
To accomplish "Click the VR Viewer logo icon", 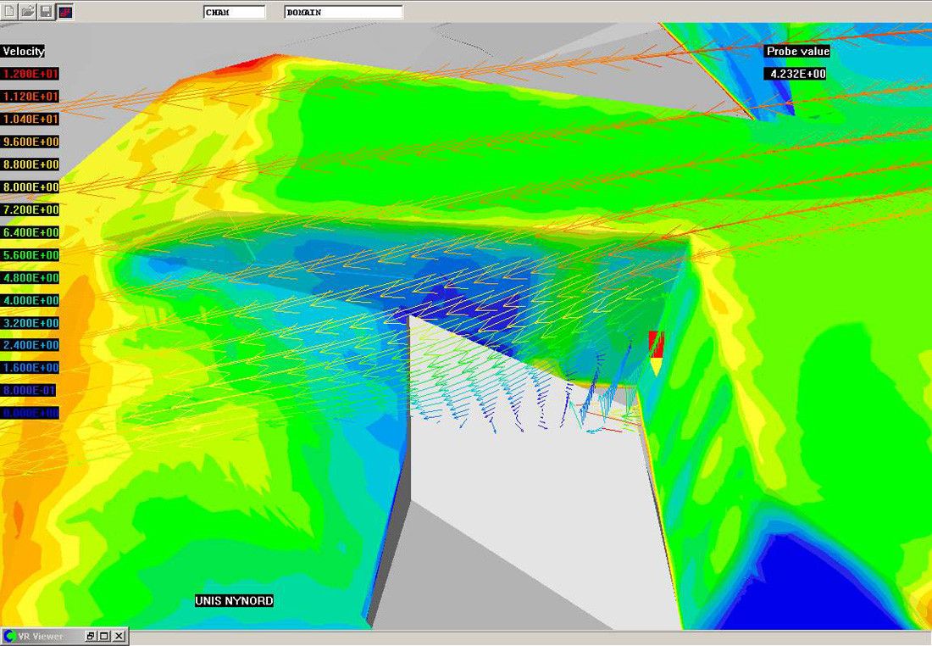I will [x=10, y=636].
